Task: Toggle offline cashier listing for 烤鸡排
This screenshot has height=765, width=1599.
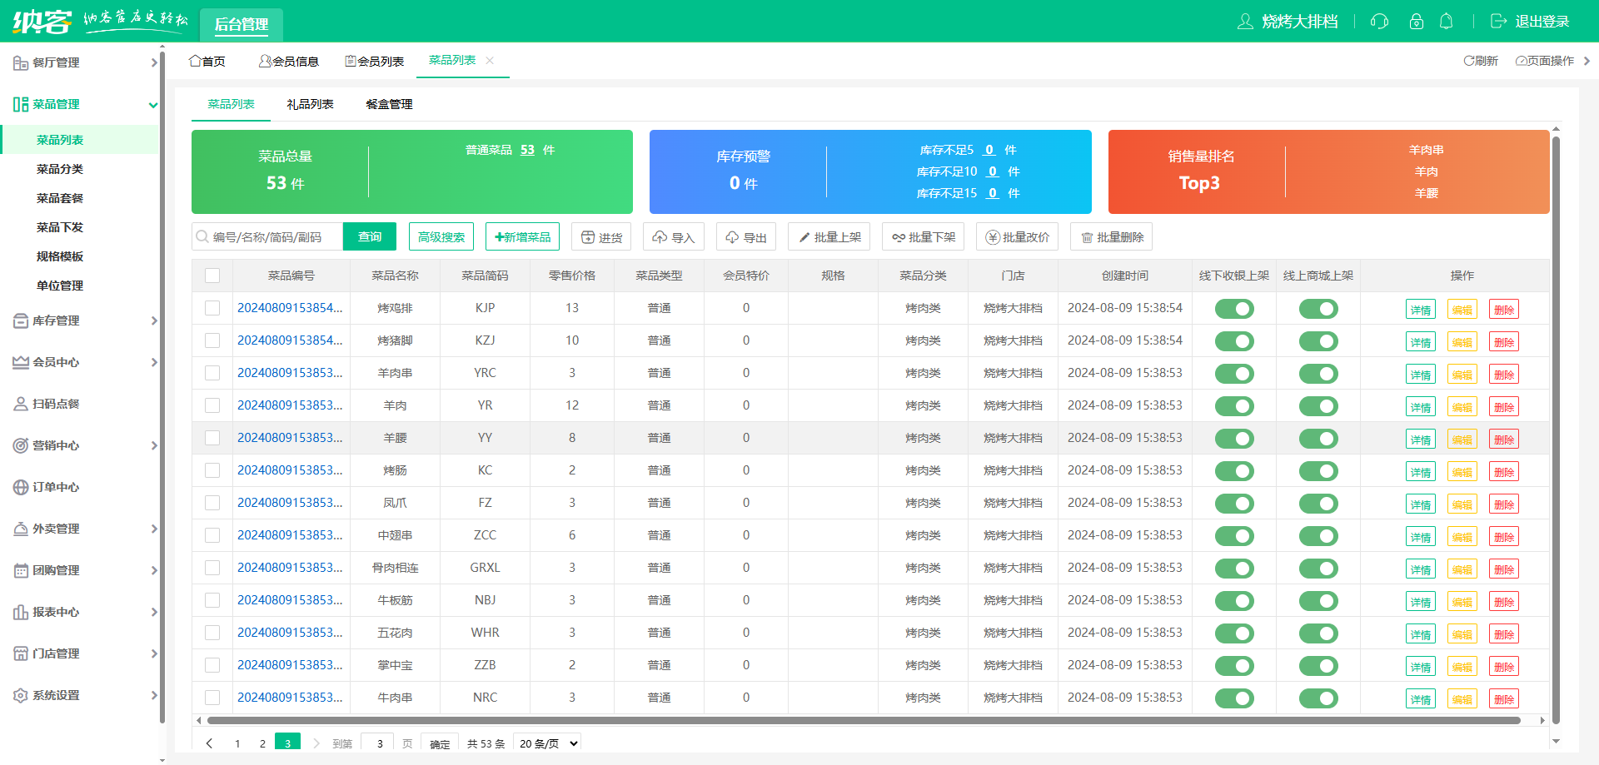Action: [x=1233, y=309]
